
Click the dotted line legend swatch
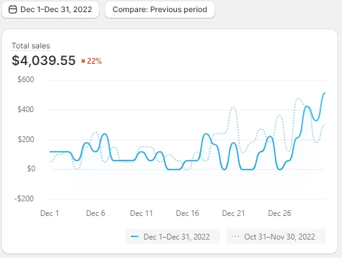235,236
